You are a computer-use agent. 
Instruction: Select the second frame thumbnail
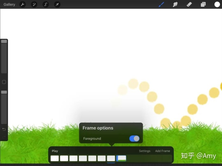click(64, 158)
